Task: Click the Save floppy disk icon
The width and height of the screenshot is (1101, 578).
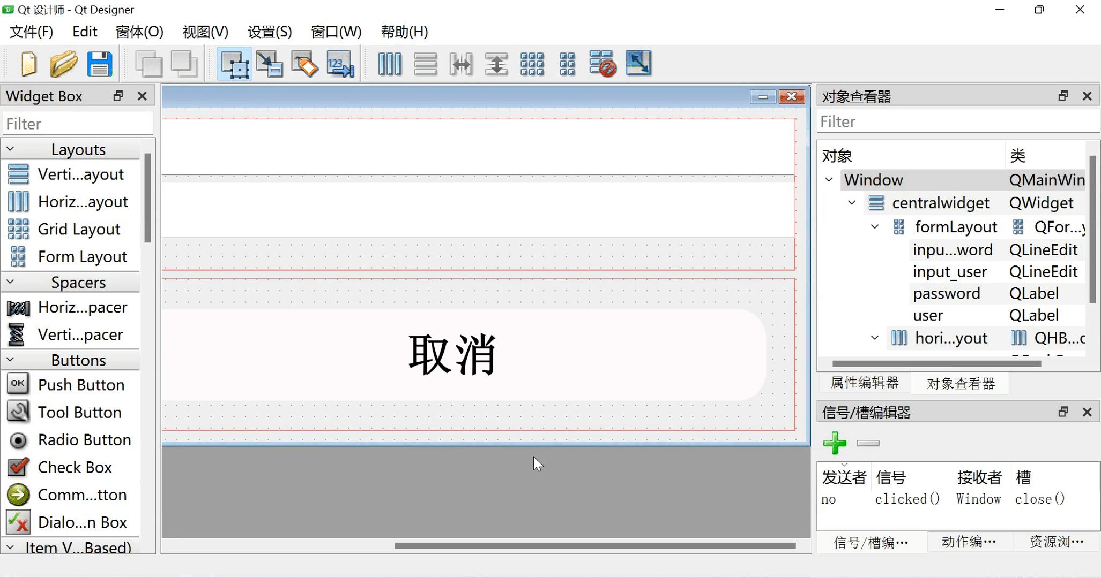Action: (x=100, y=64)
